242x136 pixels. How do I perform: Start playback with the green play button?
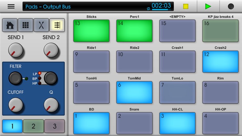[208, 7]
